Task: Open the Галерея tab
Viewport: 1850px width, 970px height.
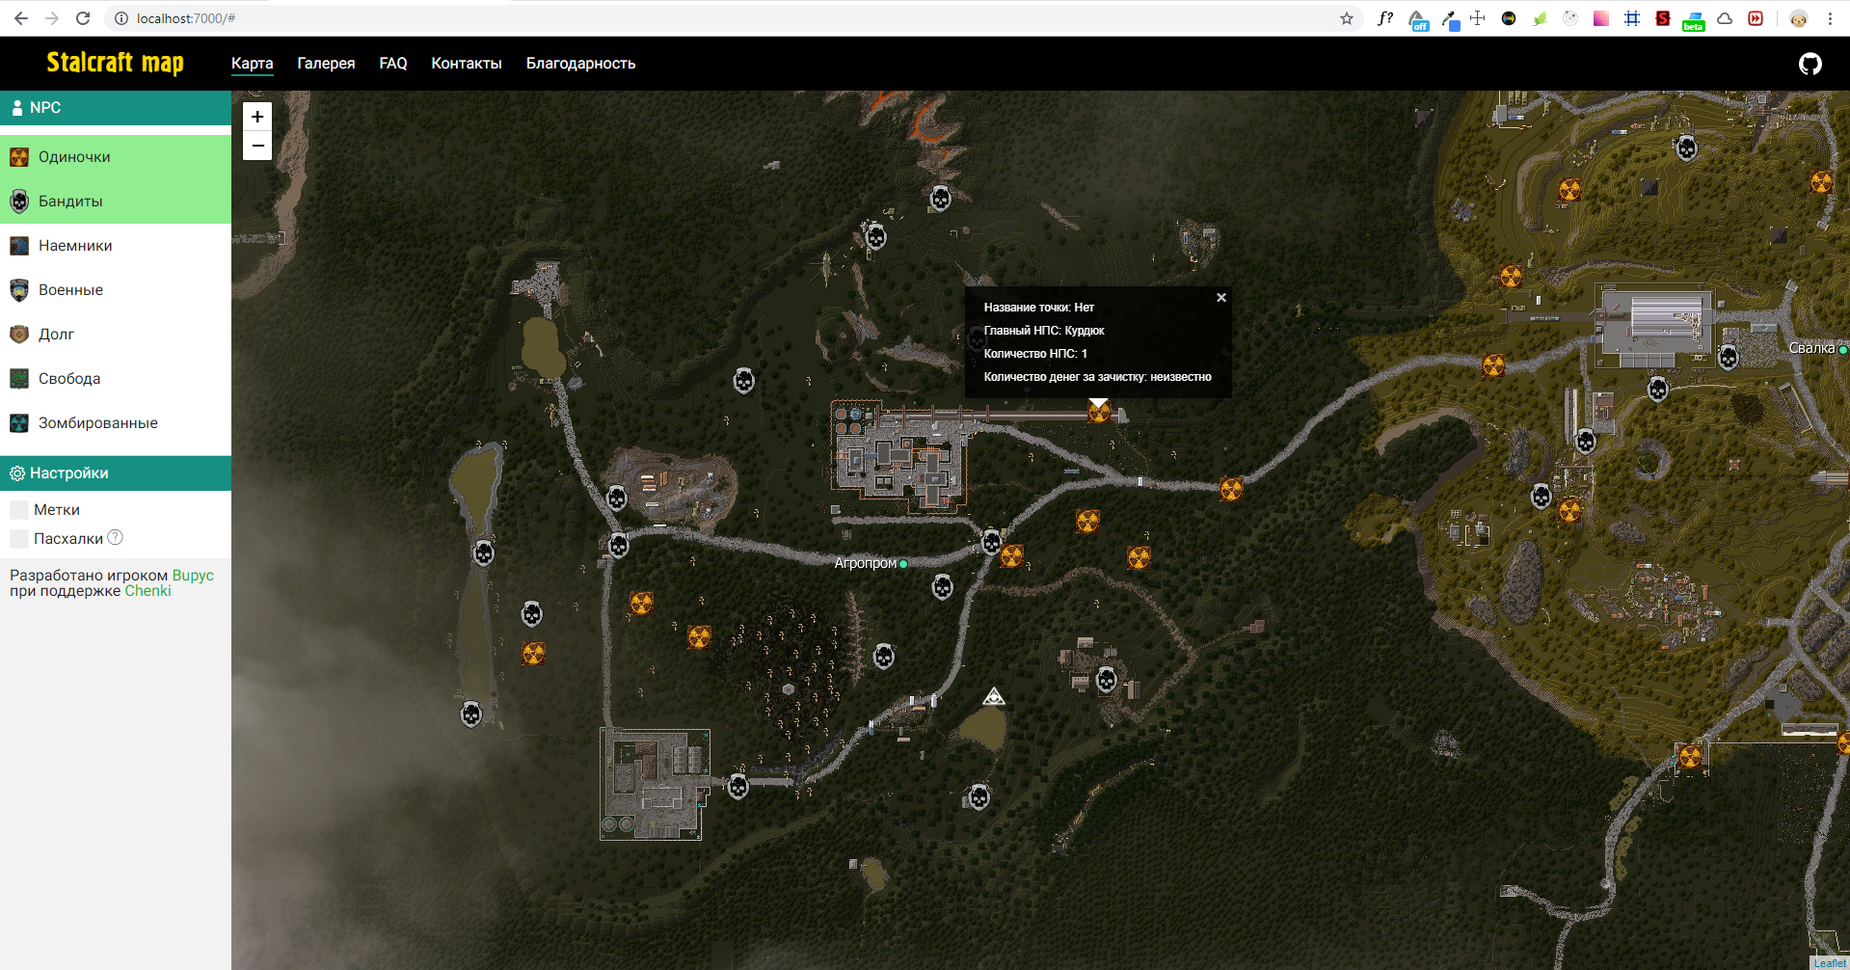Action: coord(326,64)
